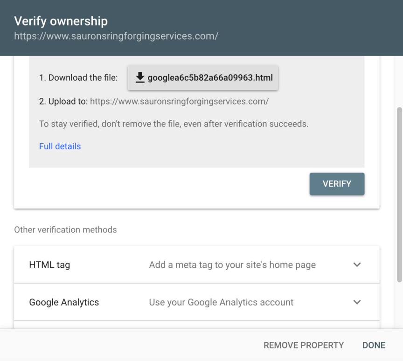Click the Verify ownership dialog header
This screenshot has width=403, height=361.
coord(61,21)
